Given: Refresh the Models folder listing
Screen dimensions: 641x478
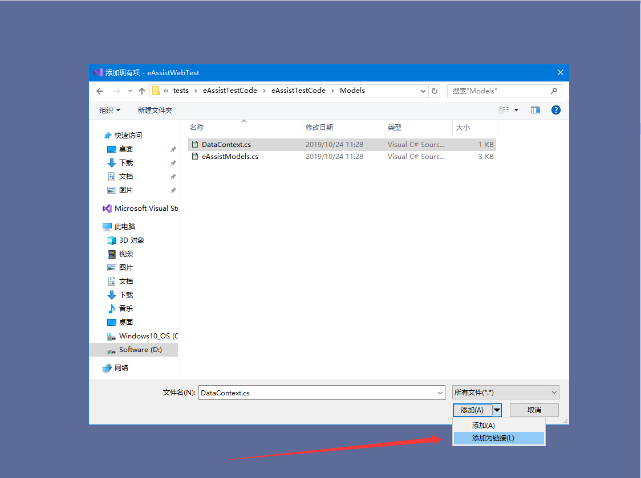Looking at the screenshot, I should (435, 91).
